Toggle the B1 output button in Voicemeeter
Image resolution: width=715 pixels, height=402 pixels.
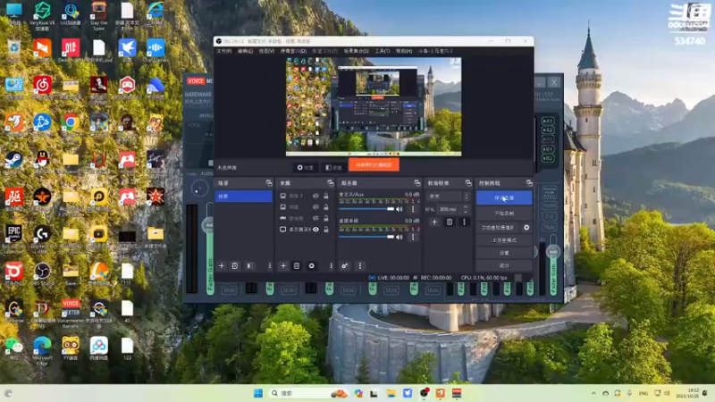point(548,149)
